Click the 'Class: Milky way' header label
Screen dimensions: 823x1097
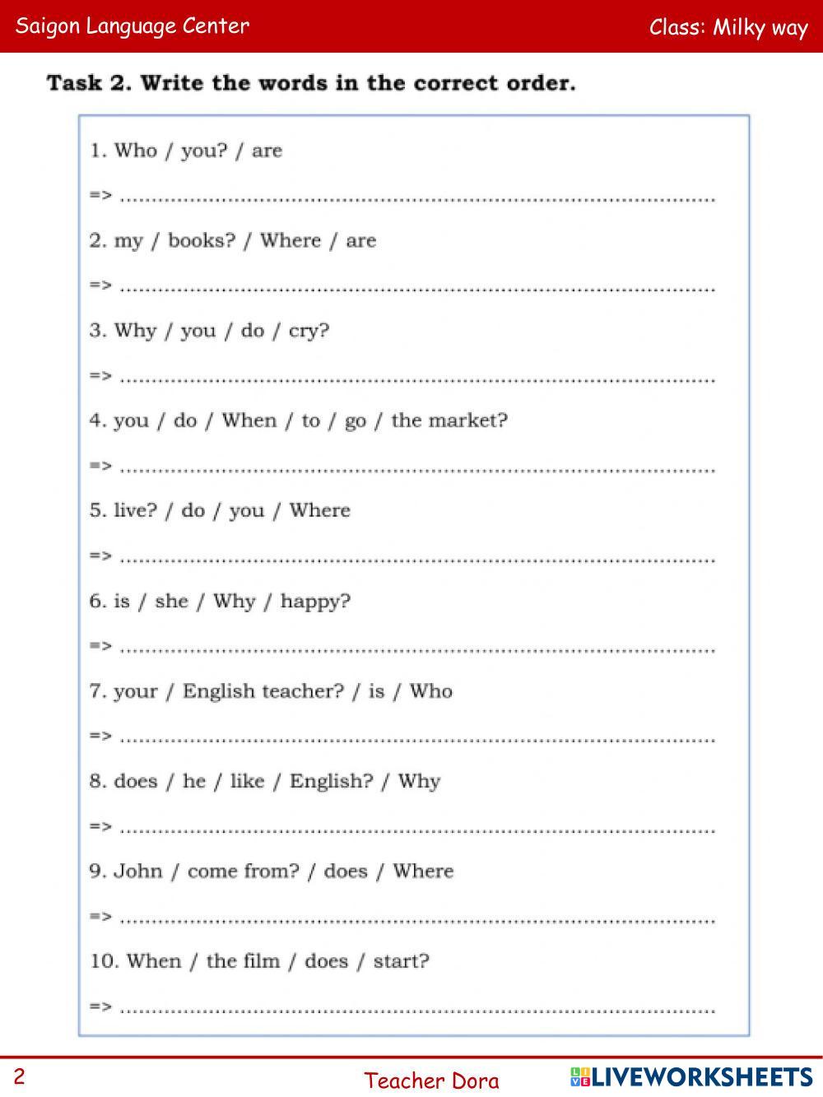coord(728,27)
